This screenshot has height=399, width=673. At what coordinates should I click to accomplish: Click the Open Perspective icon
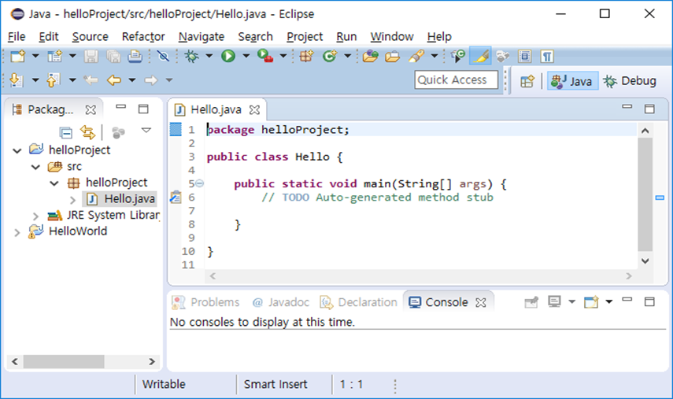click(x=527, y=81)
